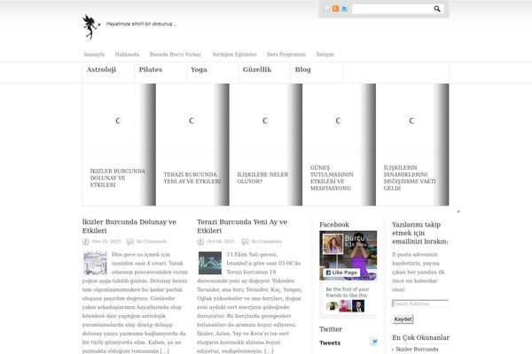Screen dimensions: 532x354
Task: Open the blue Twitter icon in header
Action: pyautogui.click(x=344, y=9)
